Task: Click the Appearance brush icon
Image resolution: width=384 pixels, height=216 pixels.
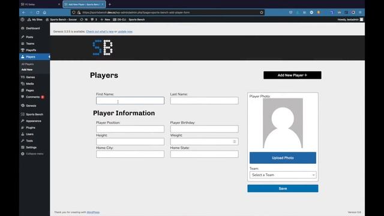Action: click(x=23, y=121)
